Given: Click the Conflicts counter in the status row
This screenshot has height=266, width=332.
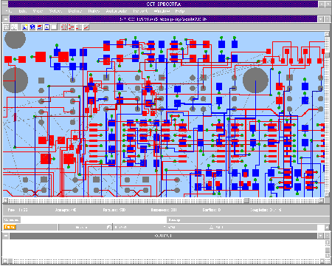Looking at the screenshot, I should click(212, 210).
